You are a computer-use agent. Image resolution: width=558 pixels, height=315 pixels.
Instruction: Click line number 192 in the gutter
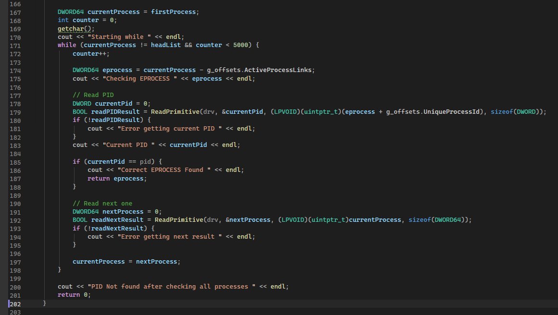coord(15,220)
